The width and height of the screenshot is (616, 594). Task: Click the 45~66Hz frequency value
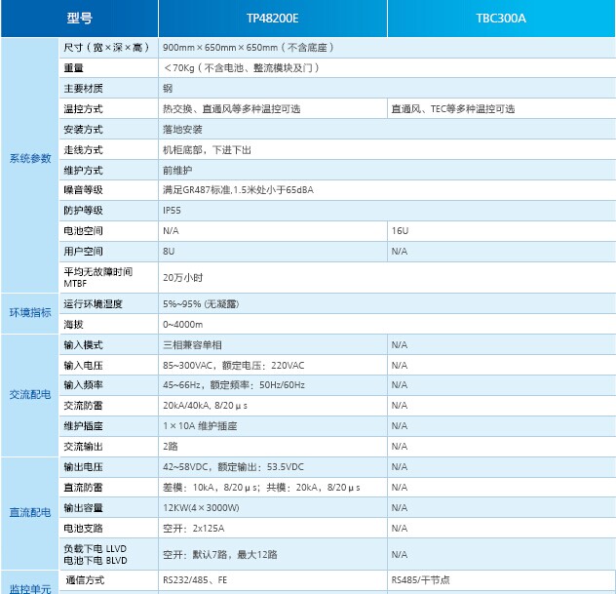point(234,385)
